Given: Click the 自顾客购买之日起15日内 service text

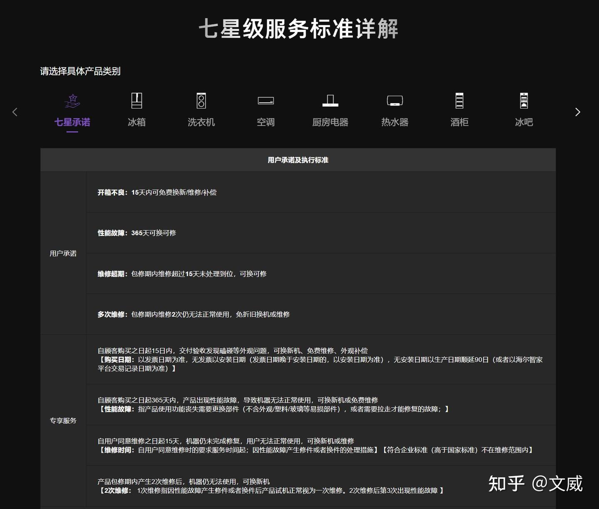Looking at the screenshot, I should coord(233,351).
